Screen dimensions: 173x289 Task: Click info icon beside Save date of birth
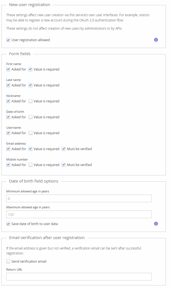coord(156,224)
